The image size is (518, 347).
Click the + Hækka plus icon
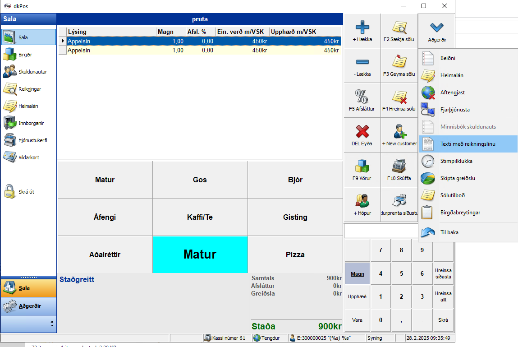point(362,28)
